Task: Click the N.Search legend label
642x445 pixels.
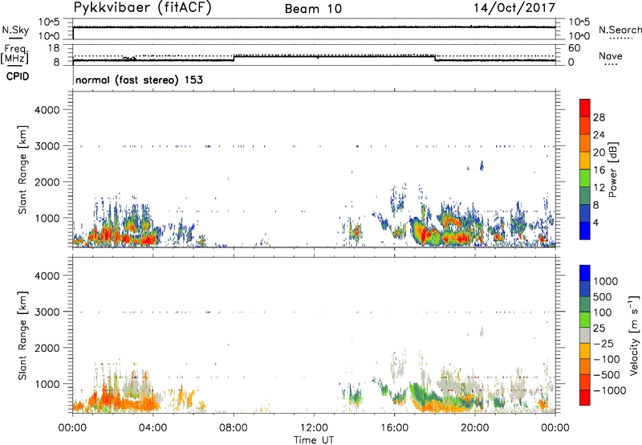Action: 620,30
